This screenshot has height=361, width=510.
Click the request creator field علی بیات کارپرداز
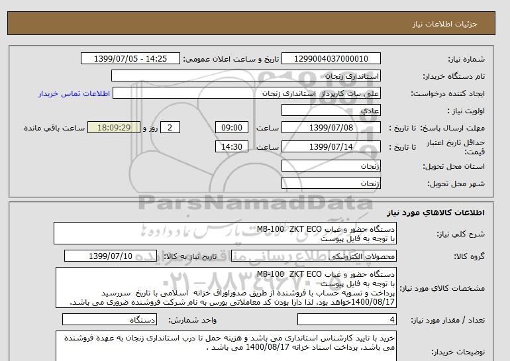pos(246,93)
